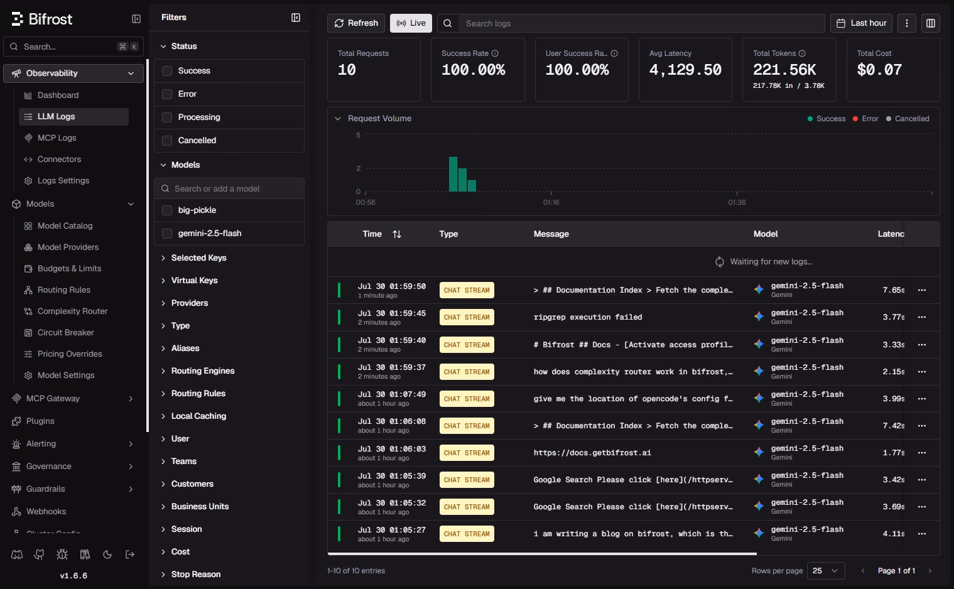Expand the Local Caching filter
The width and height of the screenshot is (954, 589).
tap(193, 416)
